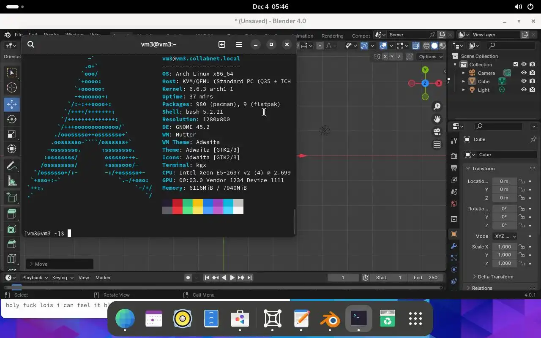The image size is (541, 338).
Task: Toggle Light eye visibility icon
Action: (524, 90)
